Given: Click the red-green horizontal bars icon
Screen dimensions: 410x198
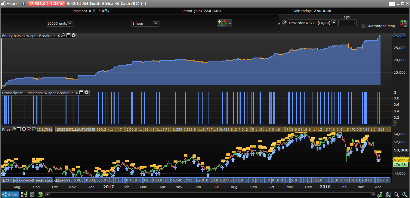Looking at the screenshot, I should tap(41, 194).
